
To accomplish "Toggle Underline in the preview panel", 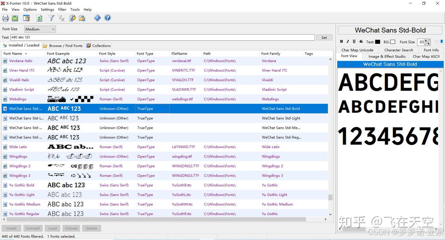I will click(x=354, y=41).
